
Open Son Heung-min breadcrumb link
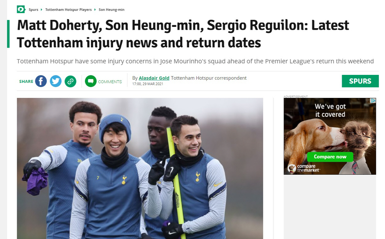(x=112, y=10)
